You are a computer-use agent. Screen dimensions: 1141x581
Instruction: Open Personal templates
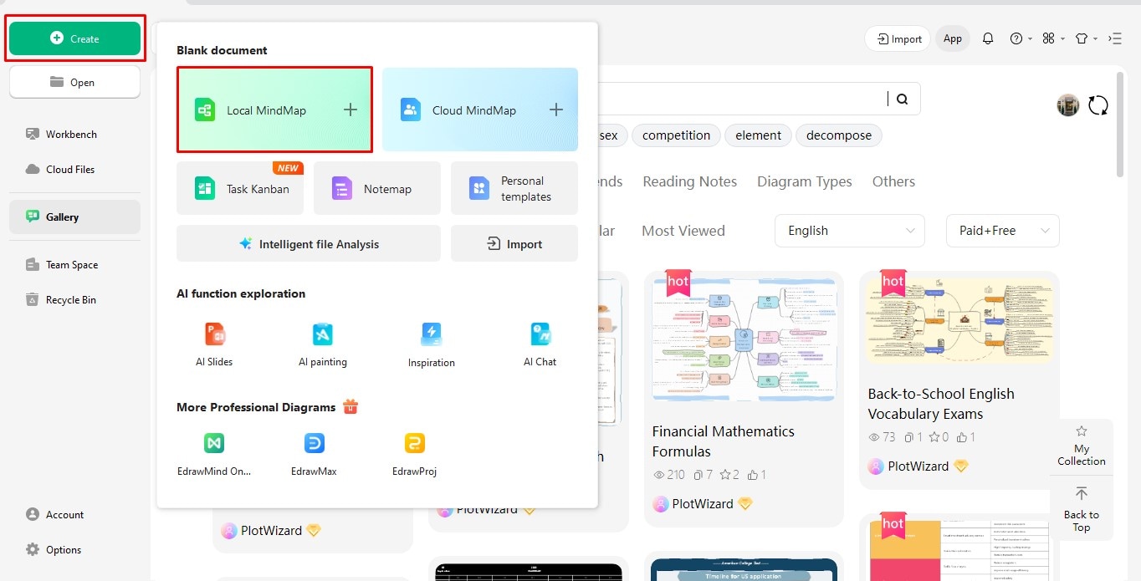514,188
